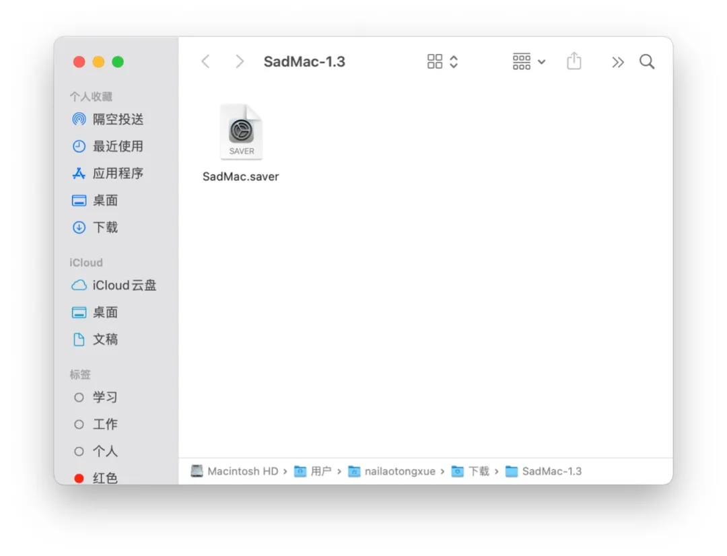Click the iCloud section header
The width and height of the screenshot is (727, 556).
(86, 263)
